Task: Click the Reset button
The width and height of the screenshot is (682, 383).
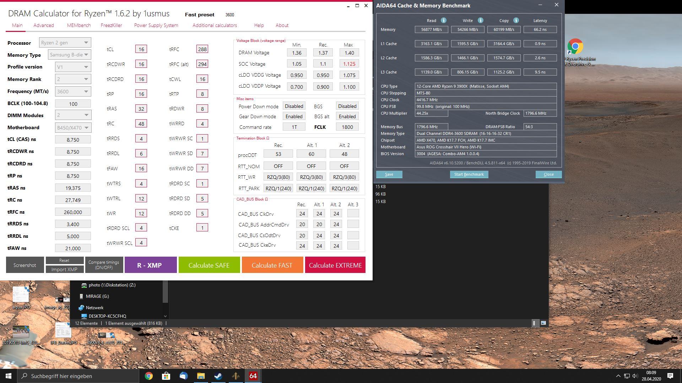Action: 65,261
